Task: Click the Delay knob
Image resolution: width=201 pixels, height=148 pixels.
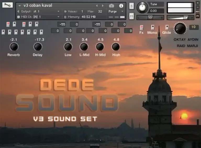Action: (38, 47)
